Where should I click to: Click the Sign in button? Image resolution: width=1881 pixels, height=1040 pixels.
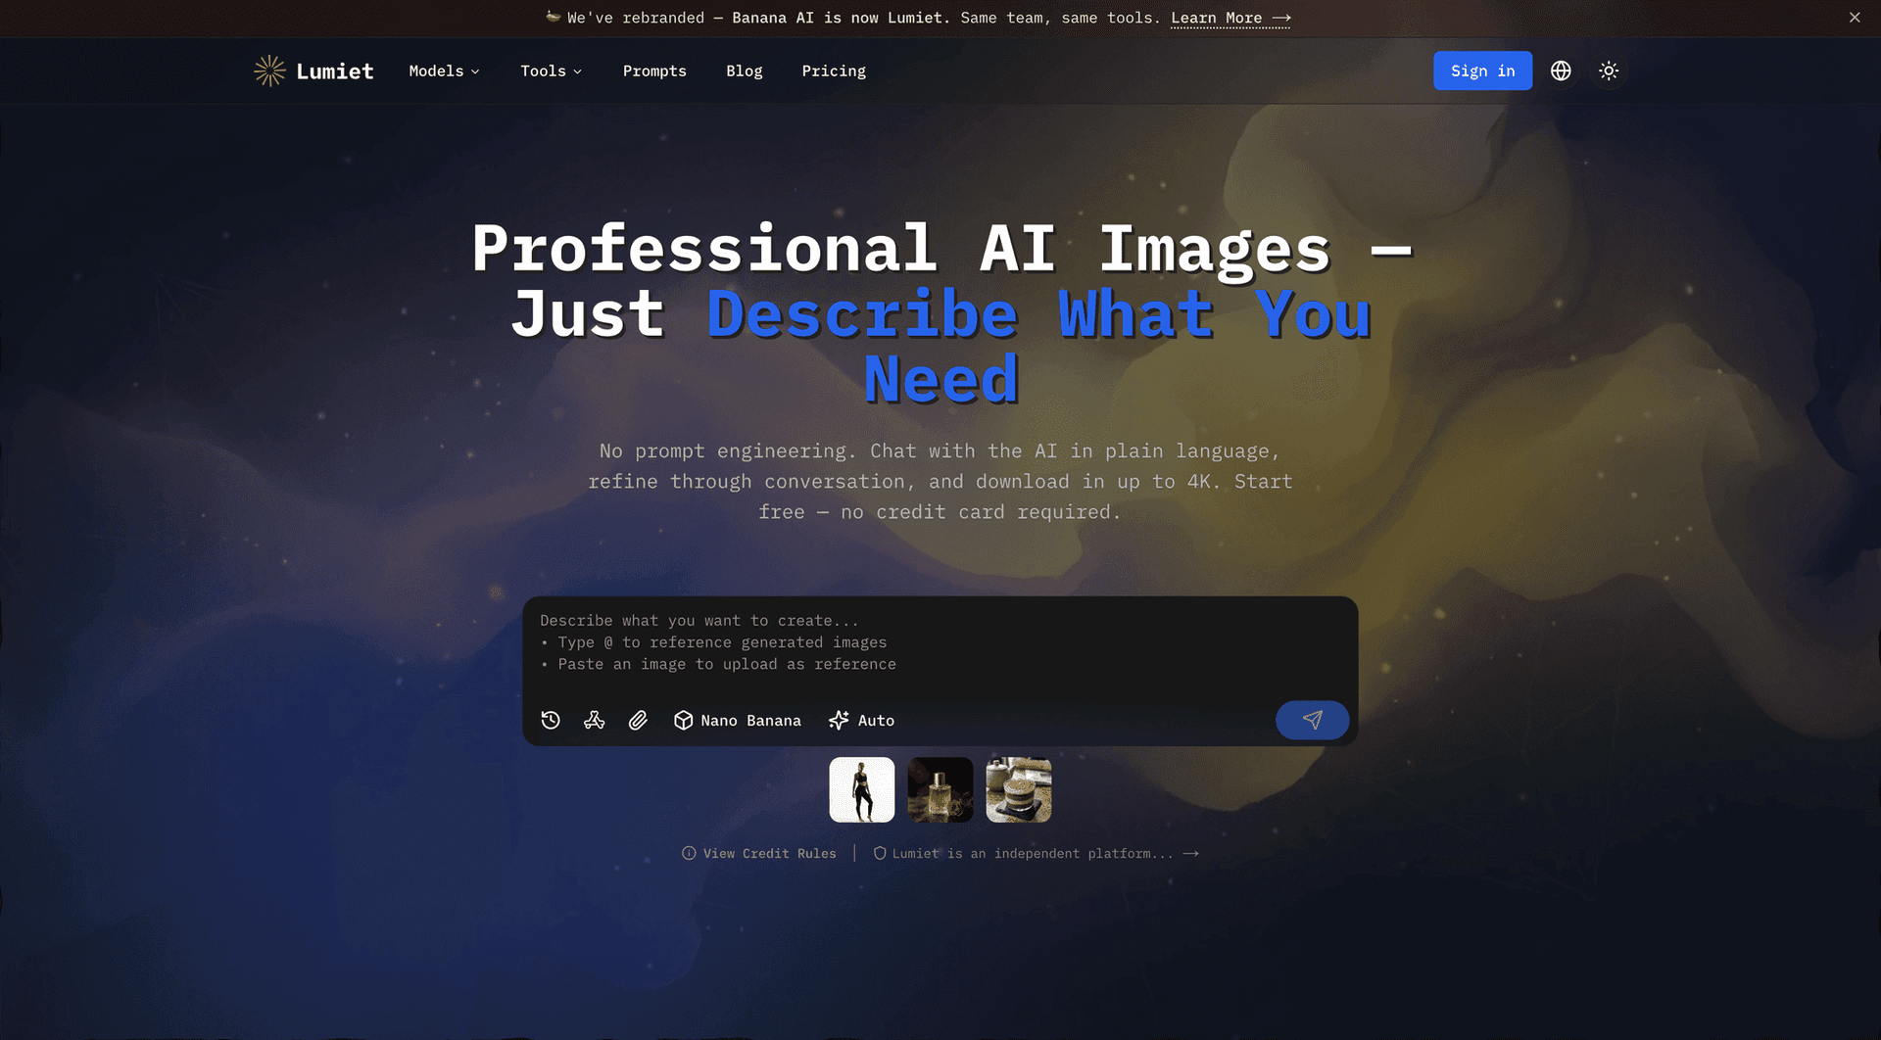pyautogui.click(x=1482, y=71)
